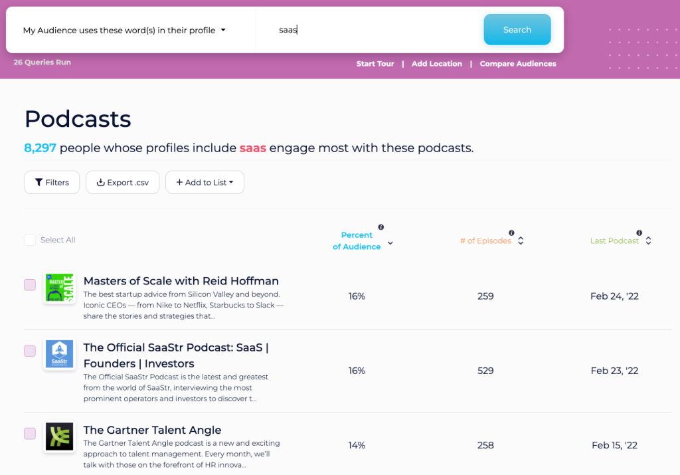Image resolution: width=680 pixels, height=475 pixels.
Task: Open Masters of Scale podcast cover art
Action: (x=59, y=288)
